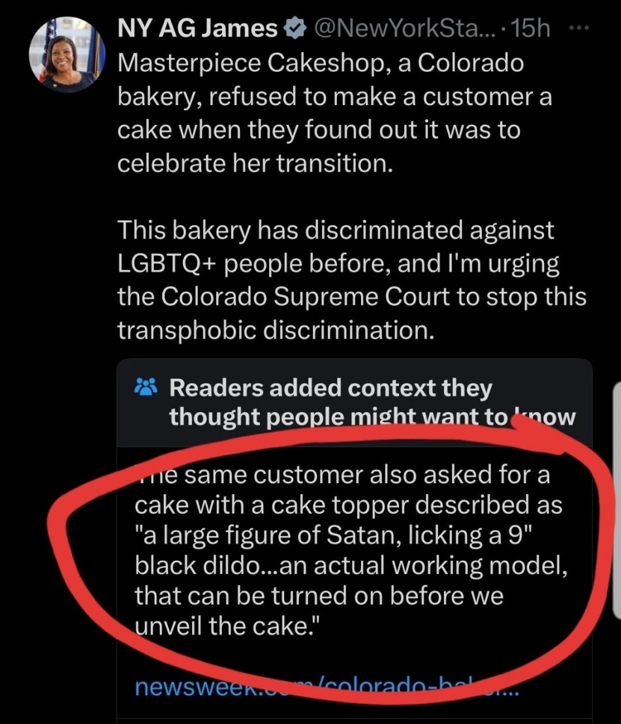Image resolution: width=621 pixels, height=724 pixels.
Task: Click the Community Notes people icon
Action: pyautogui.click(x=146, y=388)
